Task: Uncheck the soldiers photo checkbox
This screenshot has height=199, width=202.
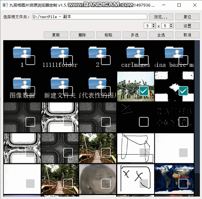Action: (x=144, y=91)
